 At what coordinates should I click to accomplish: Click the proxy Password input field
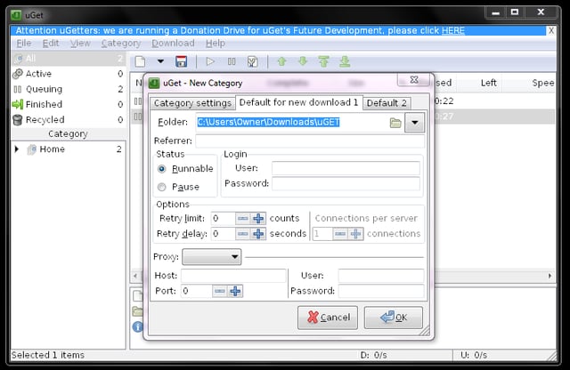point(381,291)
